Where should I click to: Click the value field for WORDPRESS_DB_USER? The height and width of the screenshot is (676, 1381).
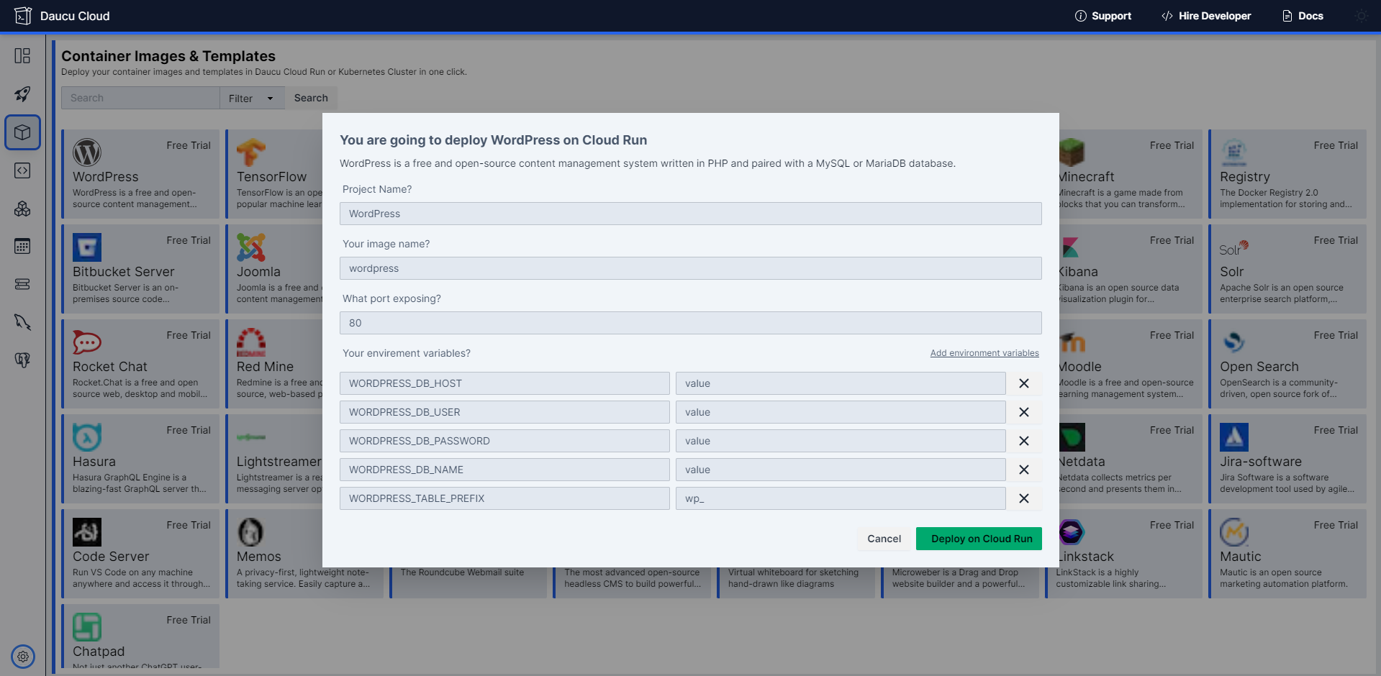coord(841,412)
